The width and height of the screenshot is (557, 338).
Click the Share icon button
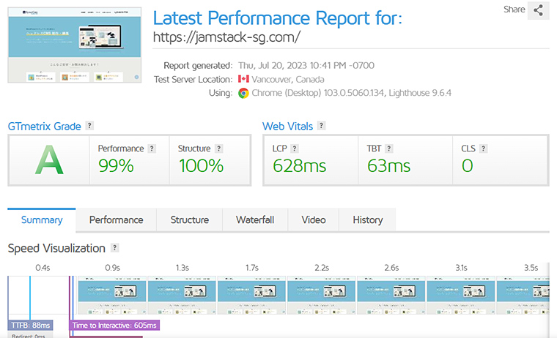click(x=538, y=10)
